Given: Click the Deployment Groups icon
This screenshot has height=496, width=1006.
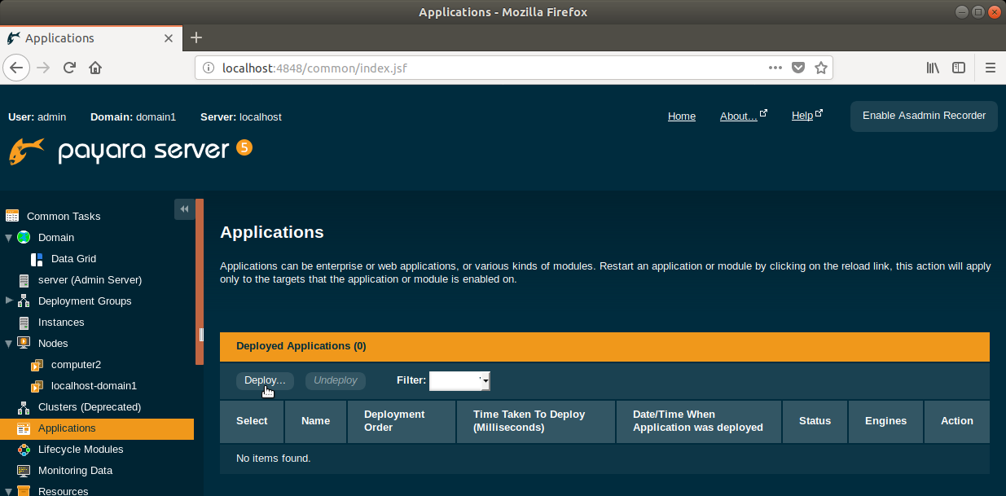Looking at the screenshot, I should click(24, 301).
